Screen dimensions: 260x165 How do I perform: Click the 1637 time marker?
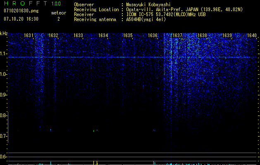pyautogui.click(x=178, y=35)
